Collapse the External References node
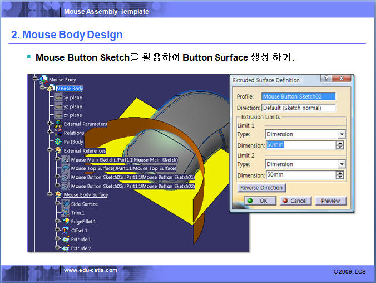This screenshot has height=283, width=376. (51, 150)
